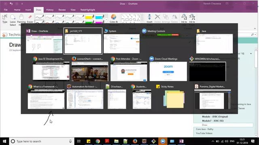Screen dimensions: 259x145
Task: Open YouTube Videos page
Action: click(204, 133)
